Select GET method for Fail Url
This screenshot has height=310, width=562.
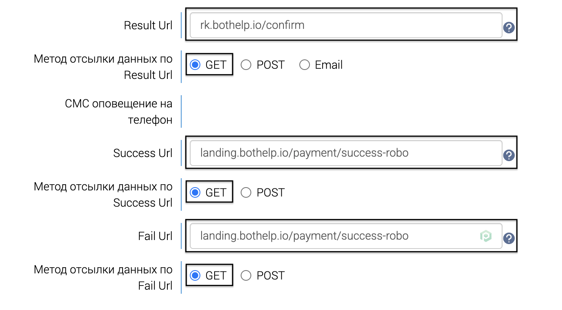[195, 275]
